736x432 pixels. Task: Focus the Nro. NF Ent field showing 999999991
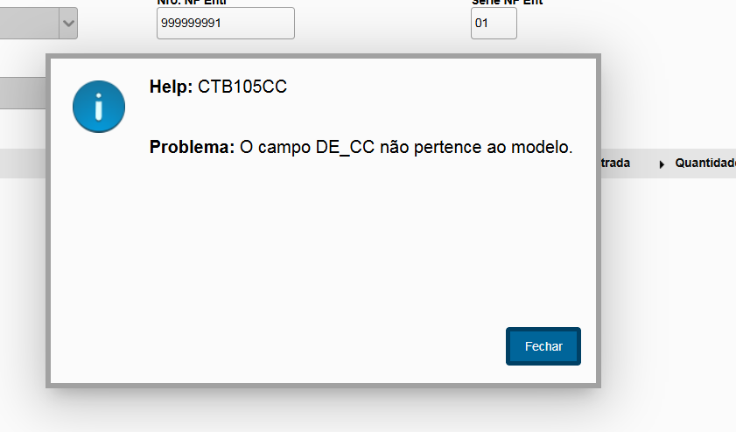click(x=225, y=23)
